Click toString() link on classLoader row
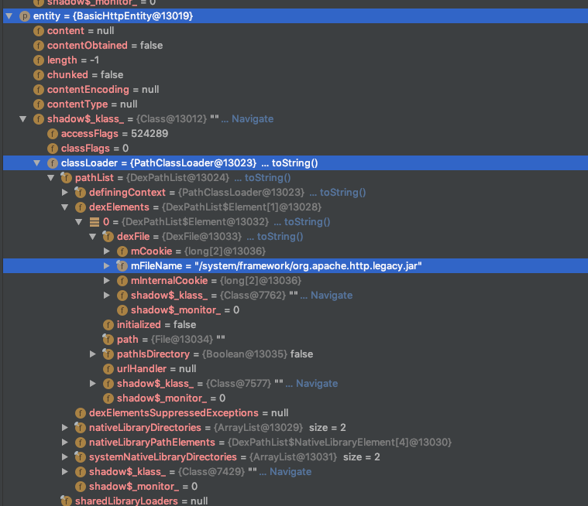 [x=294, y=163]
